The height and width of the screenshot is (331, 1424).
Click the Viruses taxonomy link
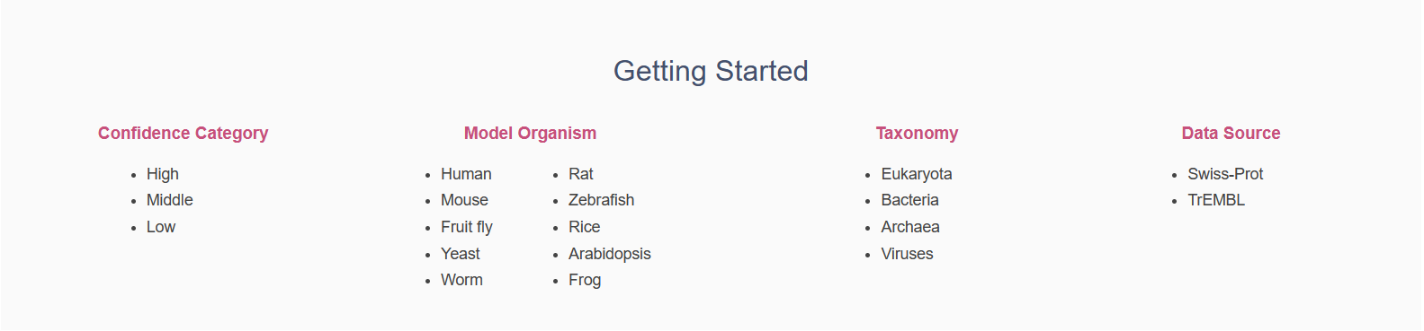pos(908,254)
